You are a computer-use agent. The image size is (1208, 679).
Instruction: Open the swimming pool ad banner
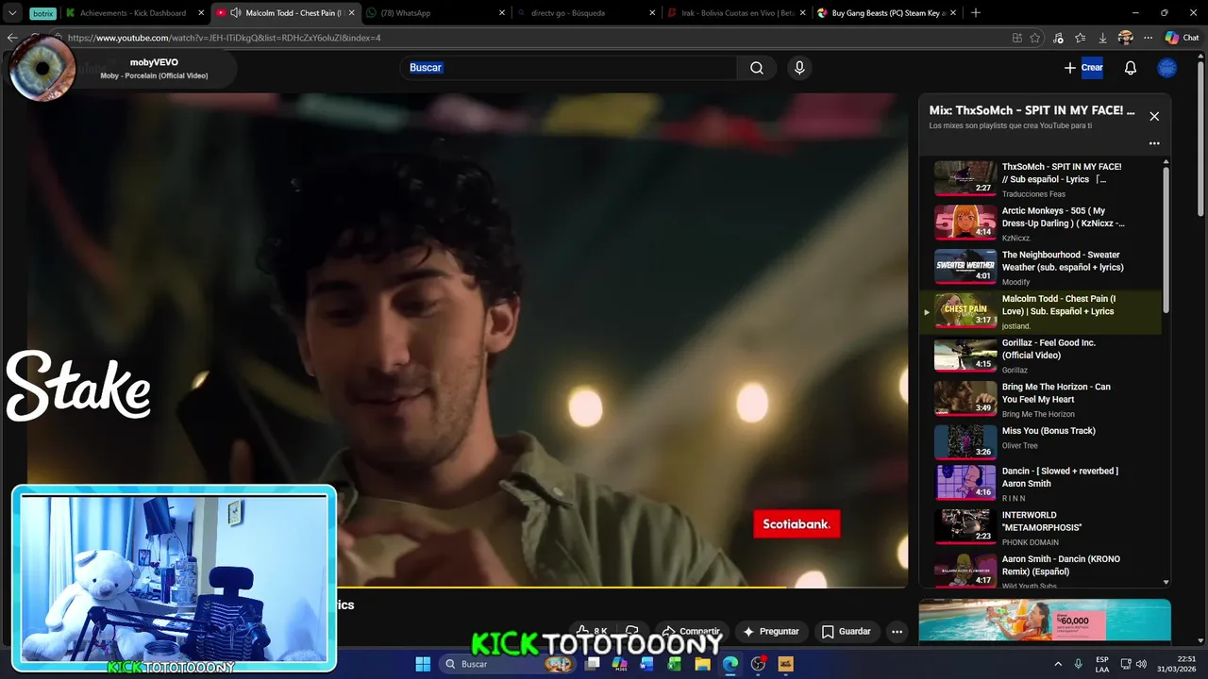pyautogui.click(x=1045, y=621)
